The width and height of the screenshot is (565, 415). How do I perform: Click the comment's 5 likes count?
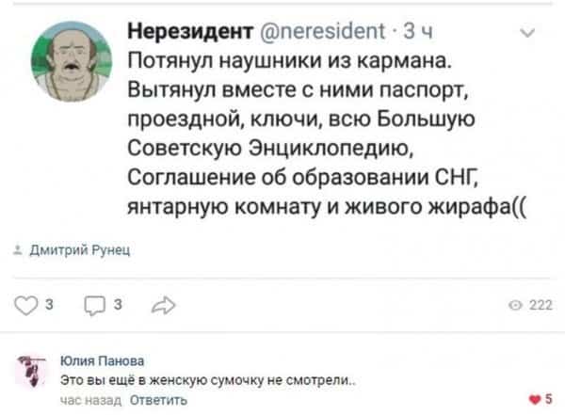click(548, 399)
